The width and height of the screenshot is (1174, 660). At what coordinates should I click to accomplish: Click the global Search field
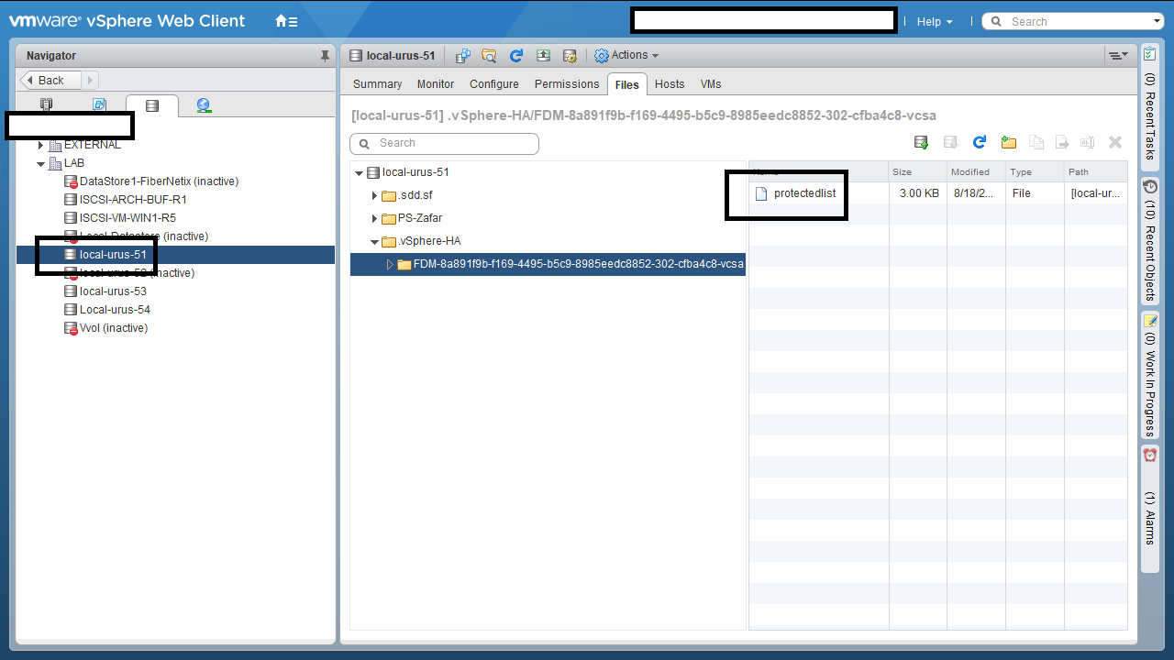coord(1073,21)
